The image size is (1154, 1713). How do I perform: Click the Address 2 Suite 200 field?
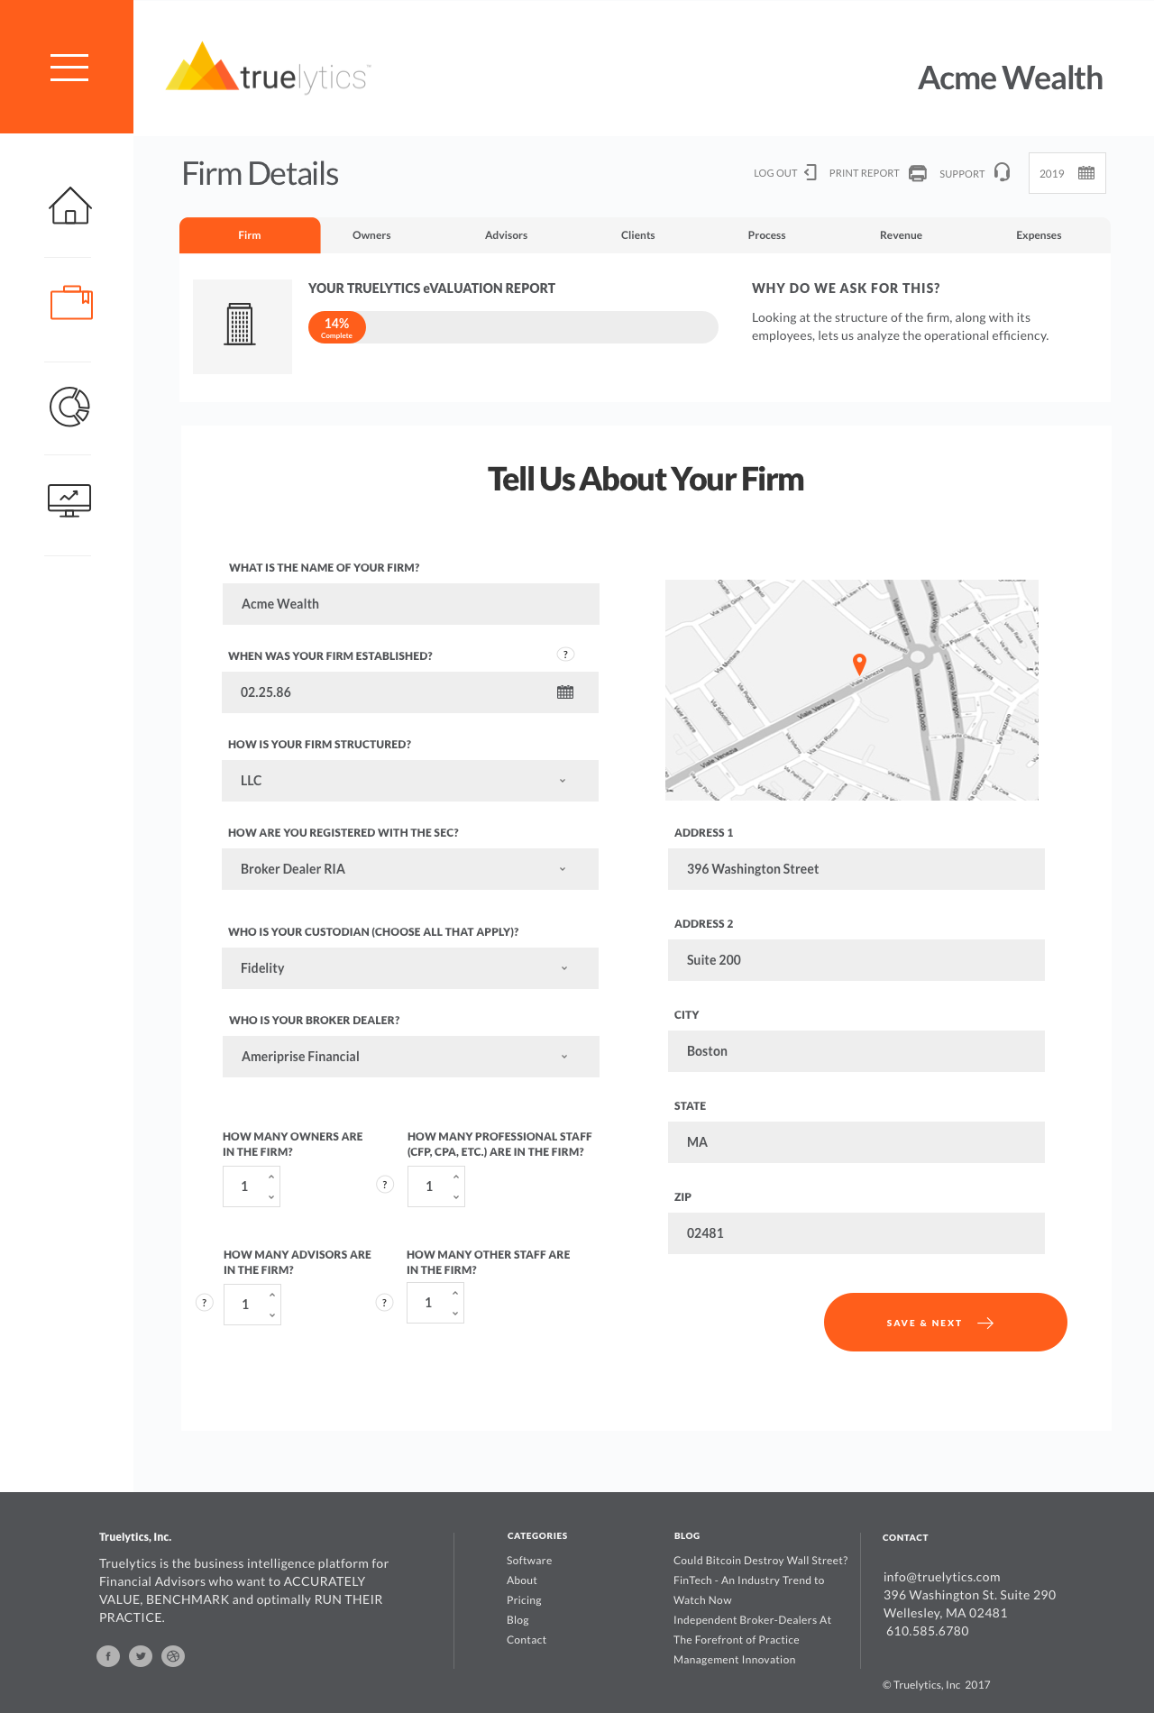856,960
